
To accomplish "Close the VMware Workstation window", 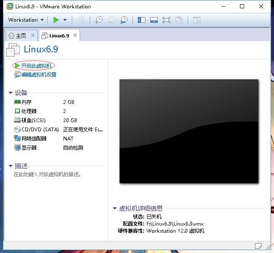I will 261,6.
